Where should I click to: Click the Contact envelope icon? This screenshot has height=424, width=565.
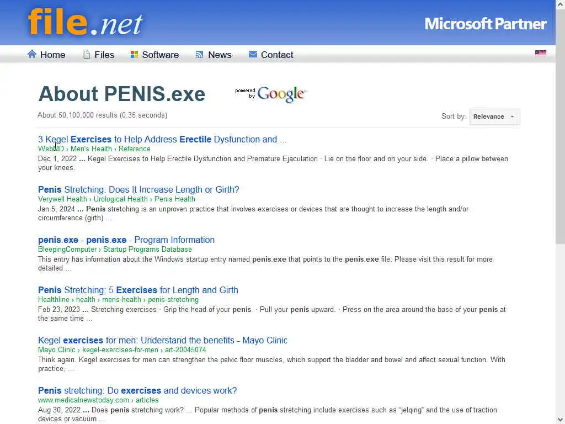253,54
